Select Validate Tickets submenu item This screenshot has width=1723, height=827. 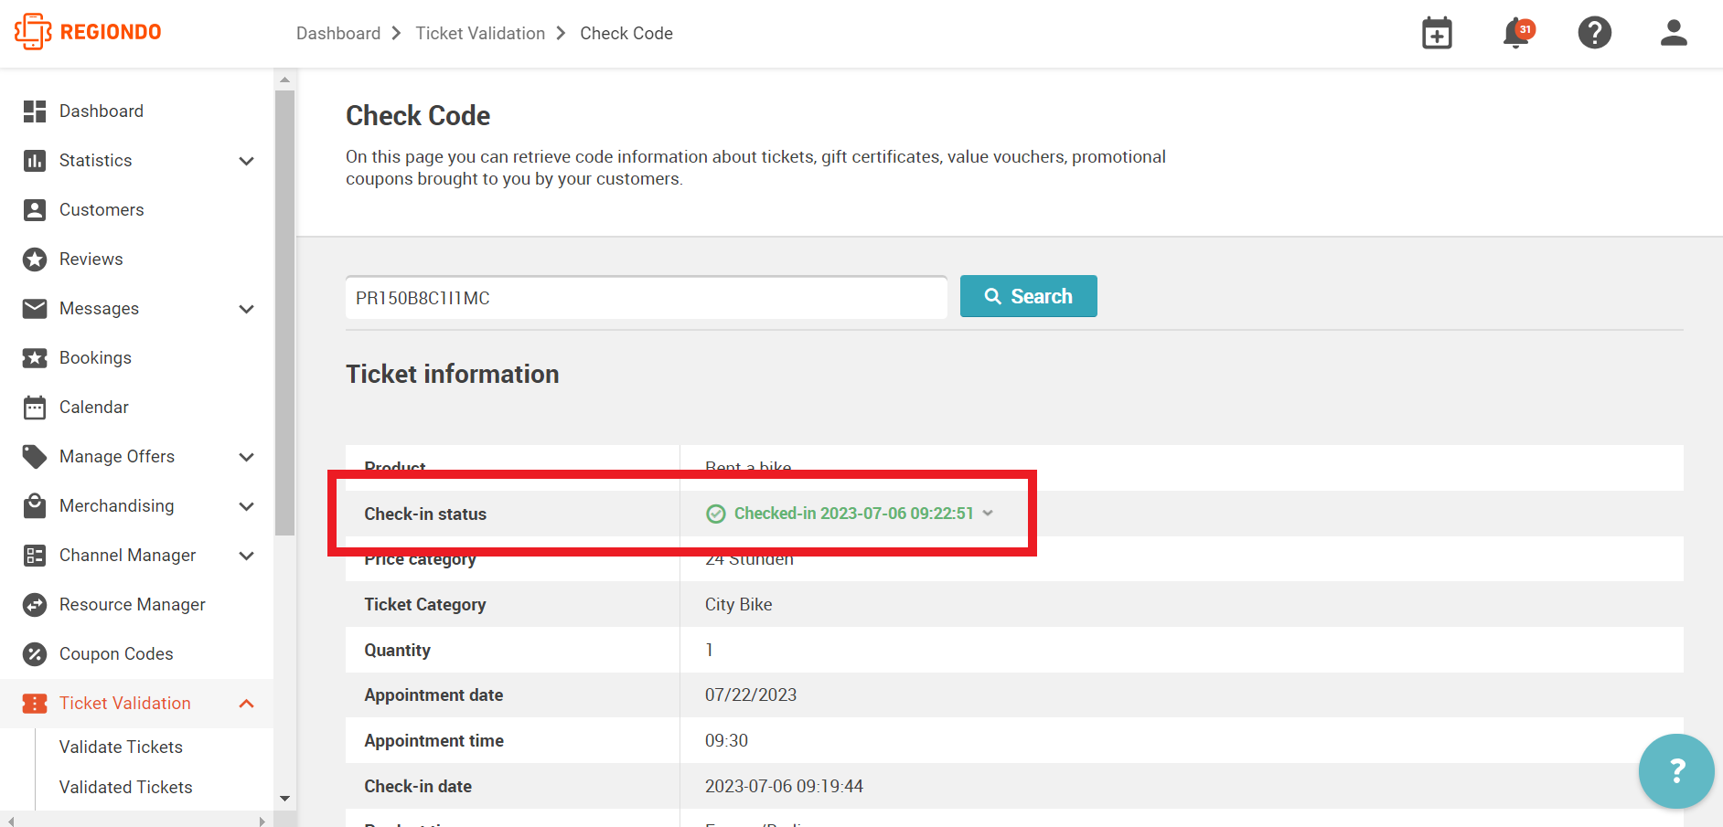121,747
